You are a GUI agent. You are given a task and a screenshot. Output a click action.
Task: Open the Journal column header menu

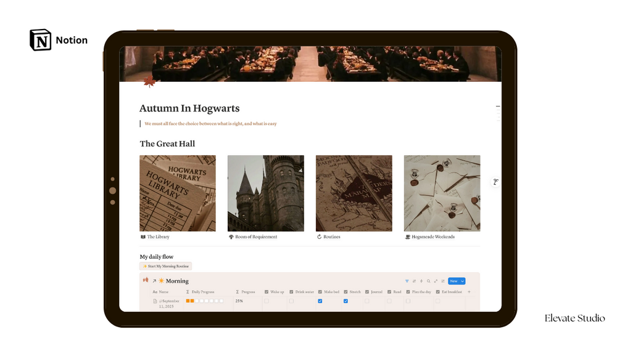(374, 292)
